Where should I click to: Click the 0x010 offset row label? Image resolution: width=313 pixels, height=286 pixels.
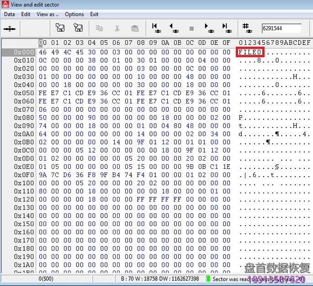tap(24, 60)
